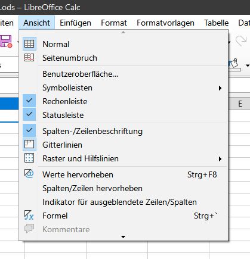Open the Einfügen menu
The height and width of the screenshot is (259, 250).
[x=75, y=23]
